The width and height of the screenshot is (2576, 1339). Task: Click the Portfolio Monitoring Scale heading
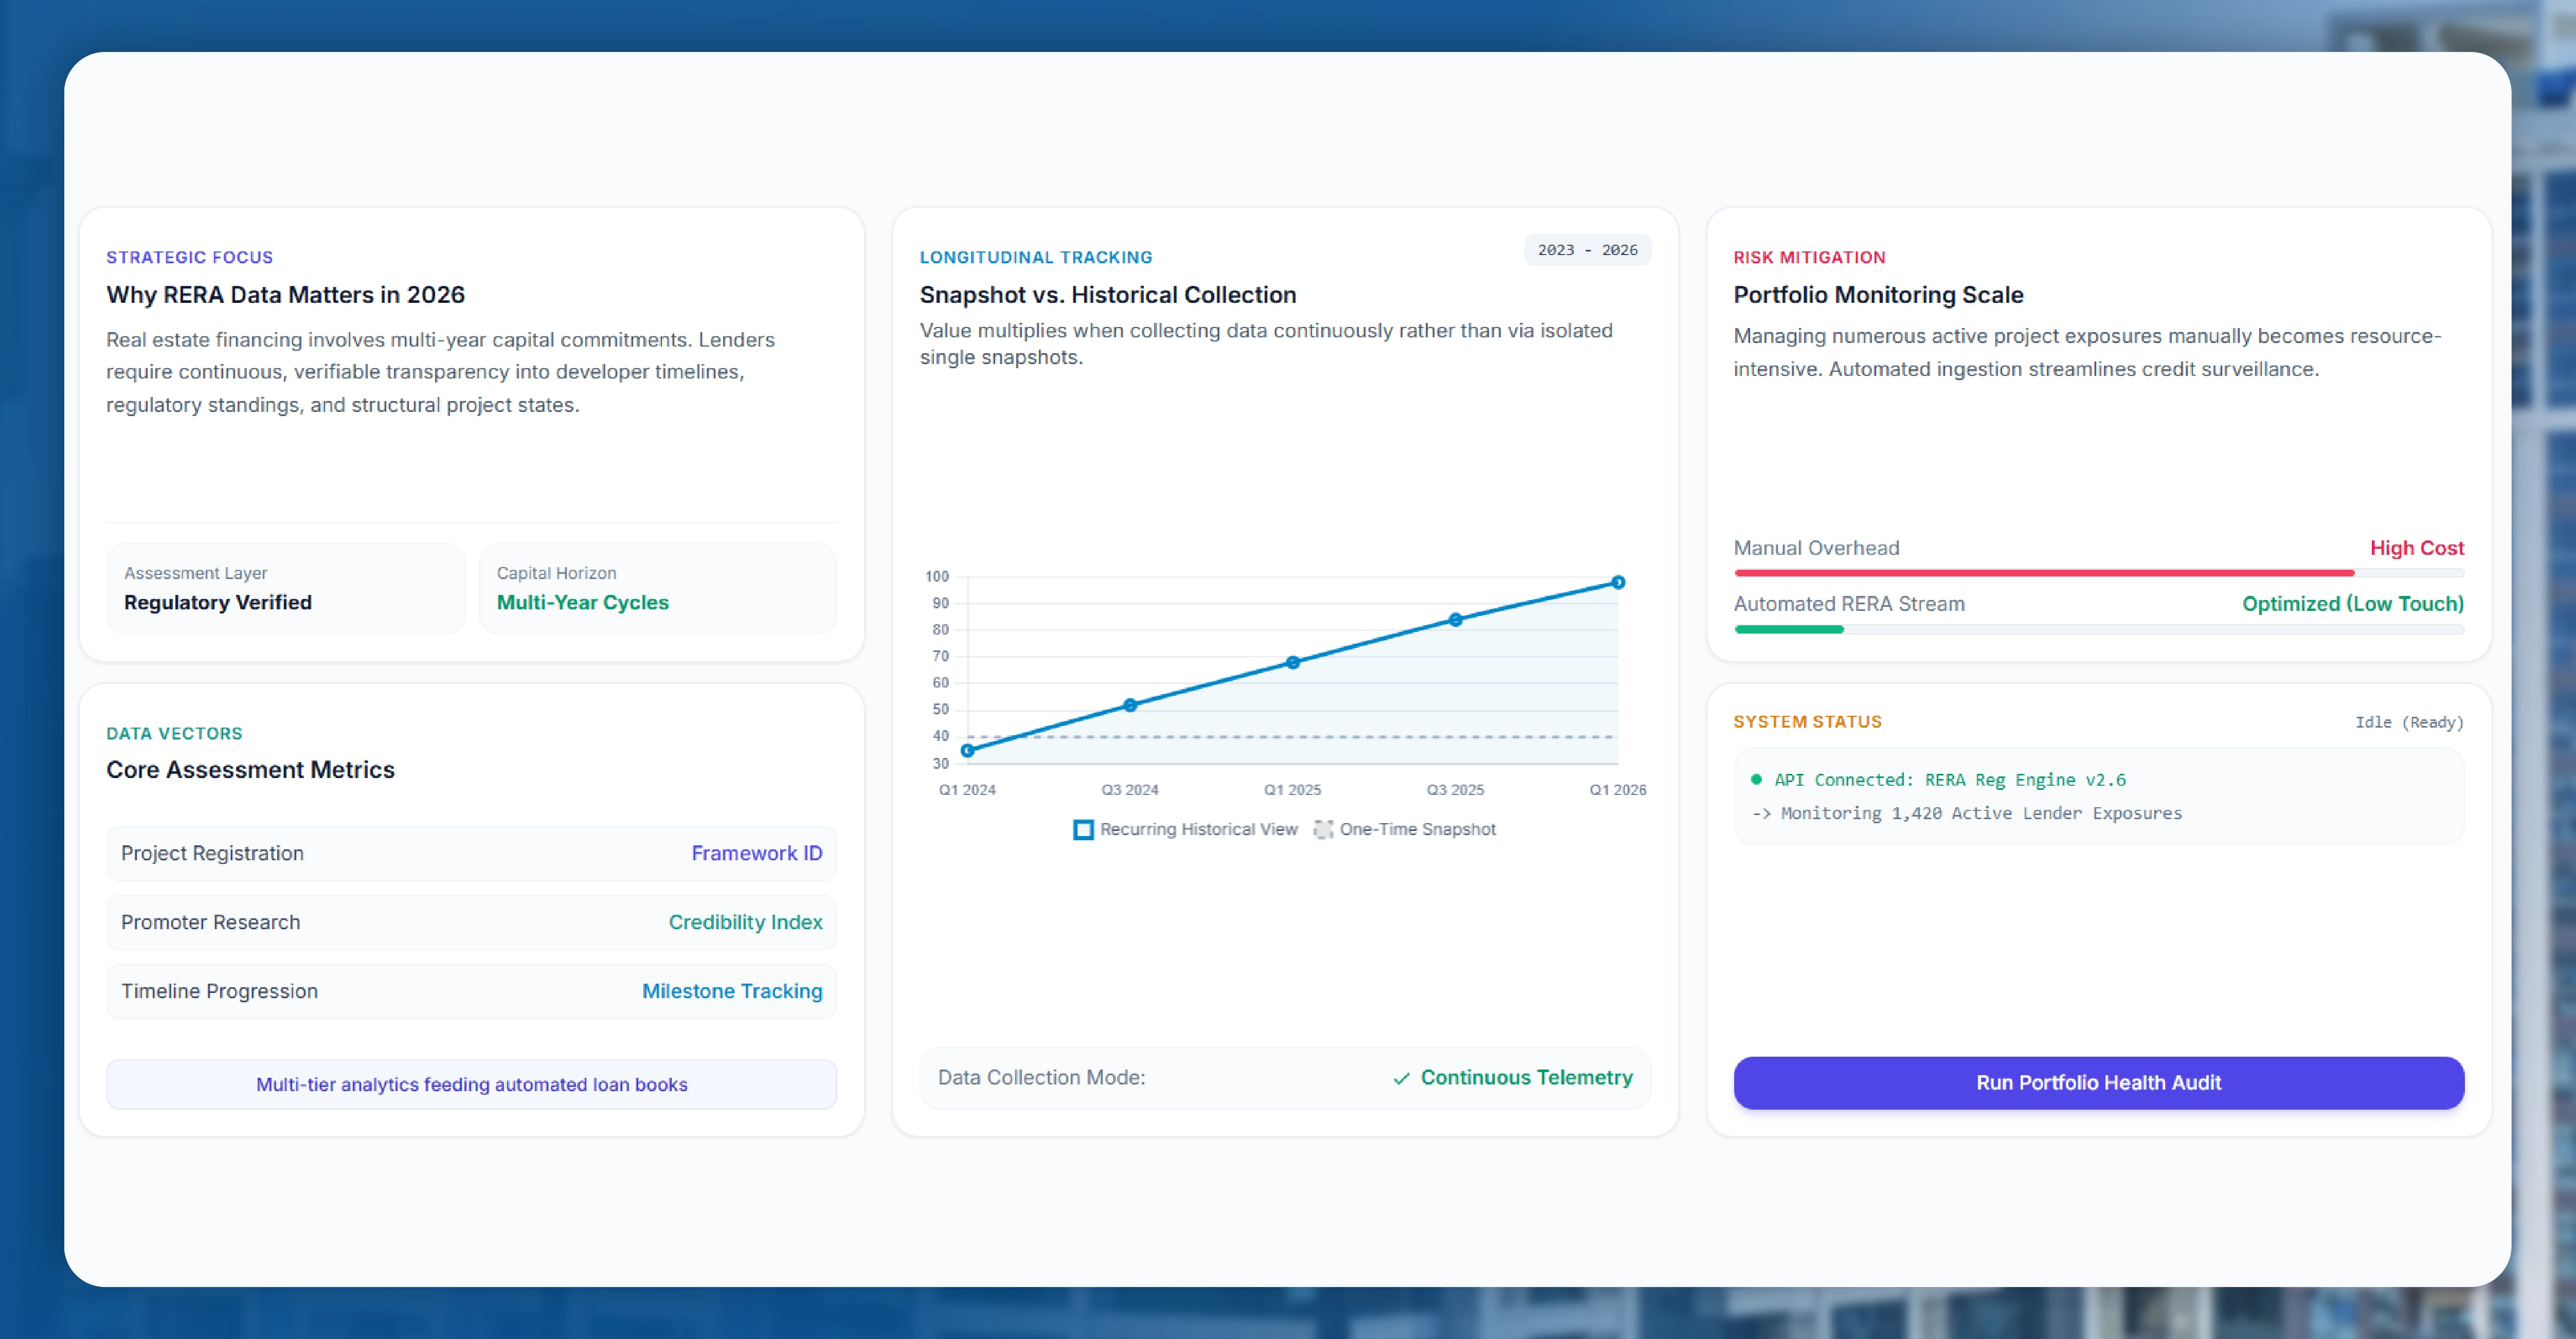1878,295
